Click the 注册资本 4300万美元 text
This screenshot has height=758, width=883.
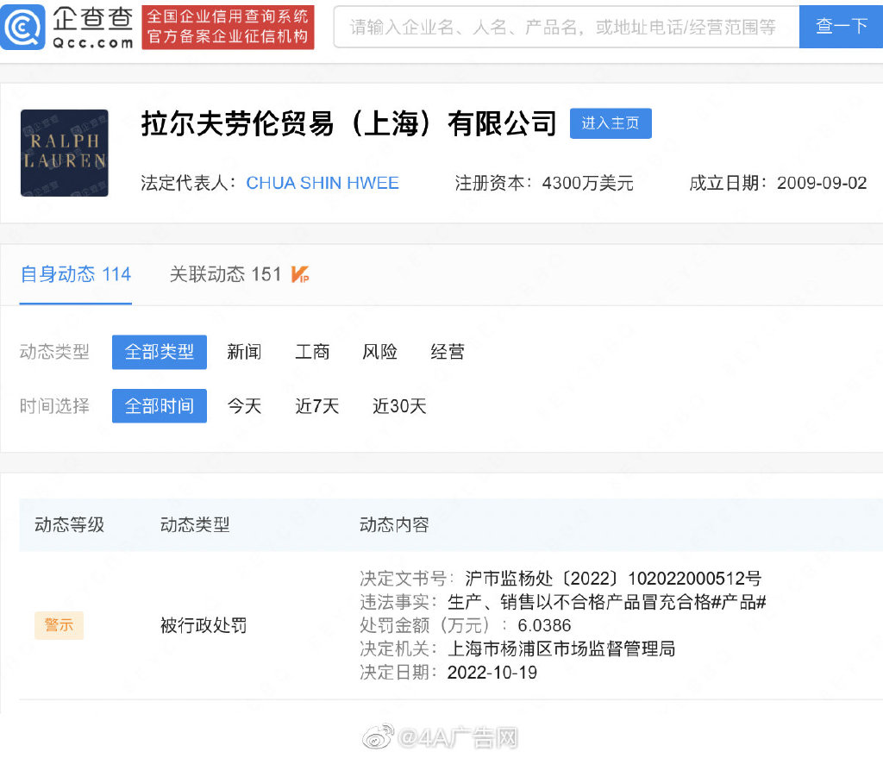pyautogui.click(x=544, y=183)
